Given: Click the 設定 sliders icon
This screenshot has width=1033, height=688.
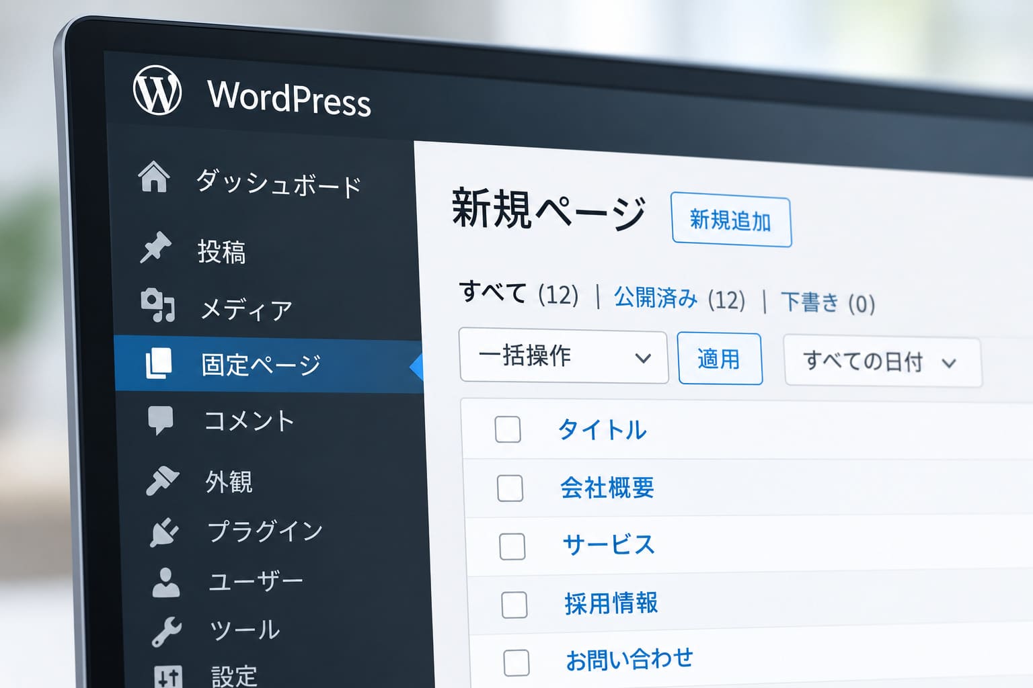Looking at the screenshot, I should [x=168, y=676].
